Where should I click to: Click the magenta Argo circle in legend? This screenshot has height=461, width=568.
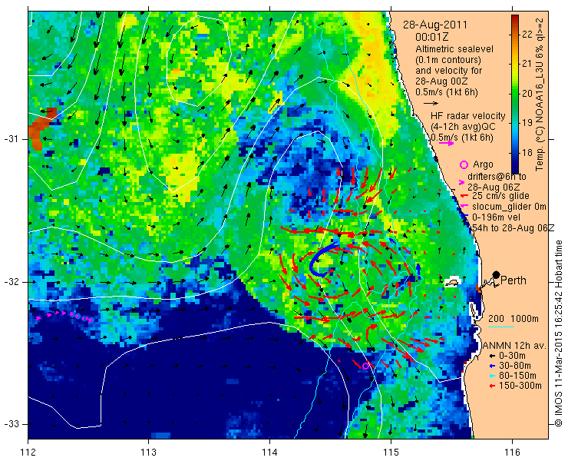tap(464, 165)
